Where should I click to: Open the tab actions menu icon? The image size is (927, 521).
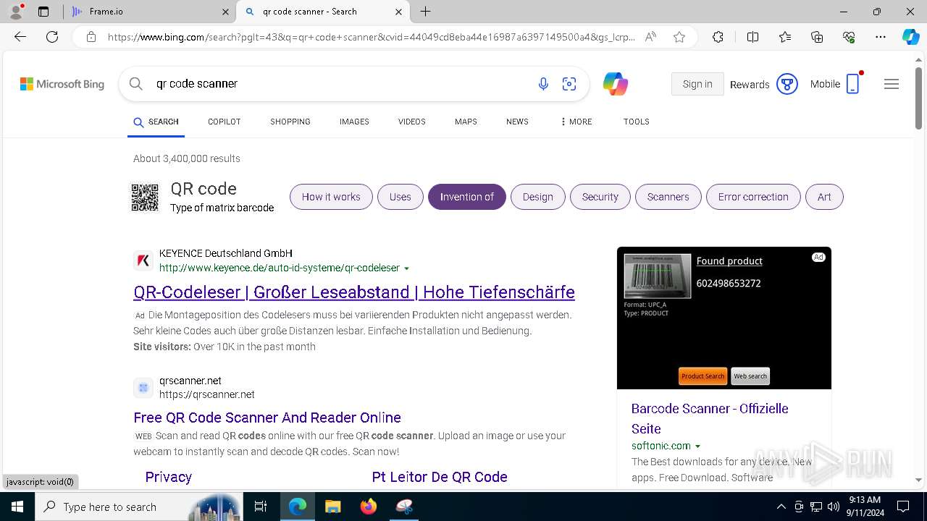[x=43, y=12]
